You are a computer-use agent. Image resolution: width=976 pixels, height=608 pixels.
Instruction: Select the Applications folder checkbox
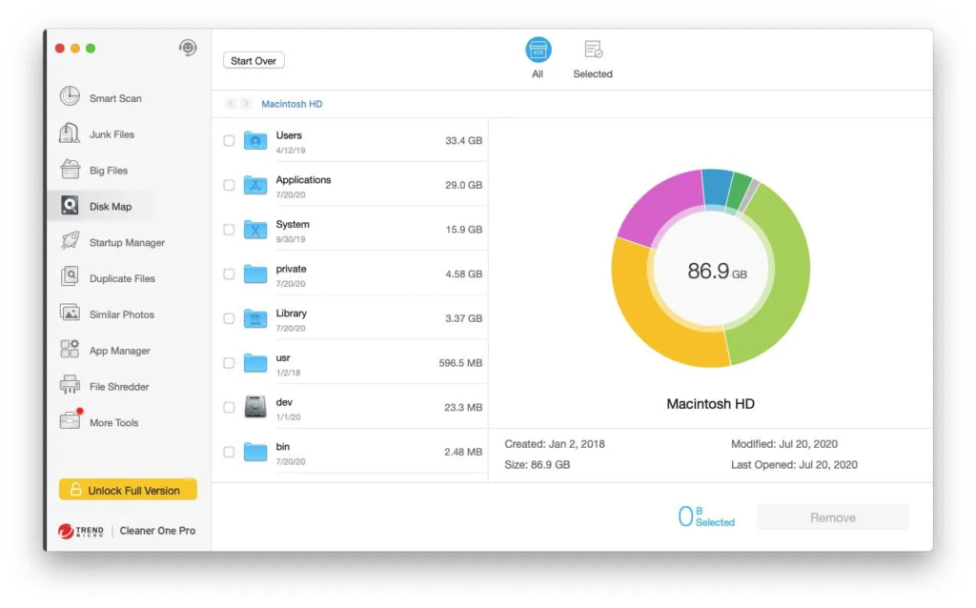coord(228,184)
